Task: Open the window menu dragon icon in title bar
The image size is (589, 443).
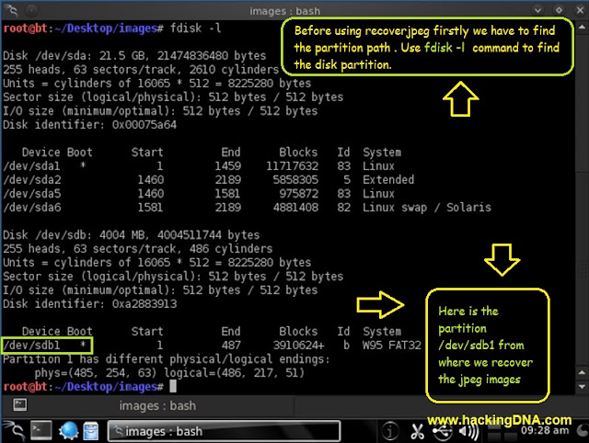Action: tap(11, 10)
